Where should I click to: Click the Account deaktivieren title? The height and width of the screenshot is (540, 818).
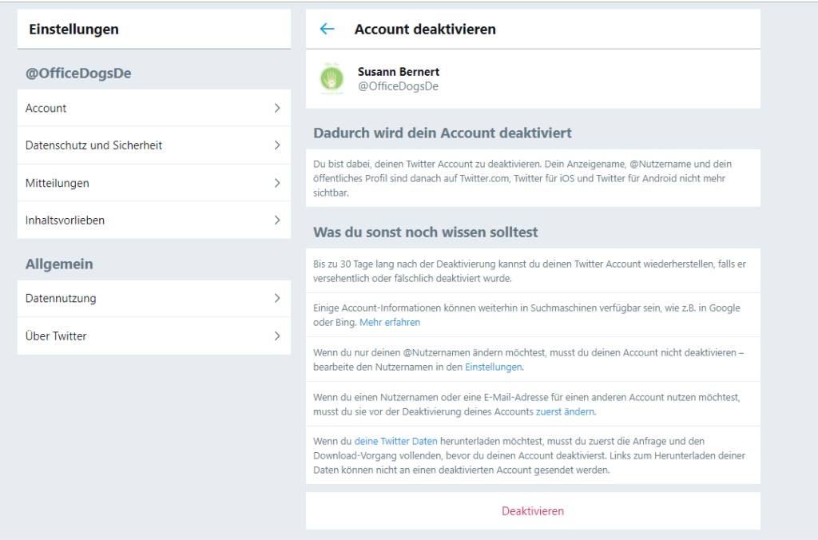[425, 30]
